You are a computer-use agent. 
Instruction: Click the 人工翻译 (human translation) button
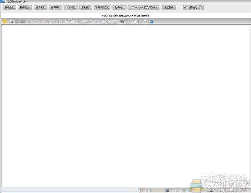169,8
